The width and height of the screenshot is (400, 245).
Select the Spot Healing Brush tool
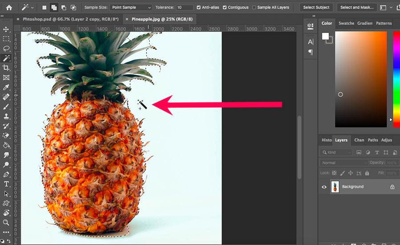pyautogui.click(x=6, y=97)
